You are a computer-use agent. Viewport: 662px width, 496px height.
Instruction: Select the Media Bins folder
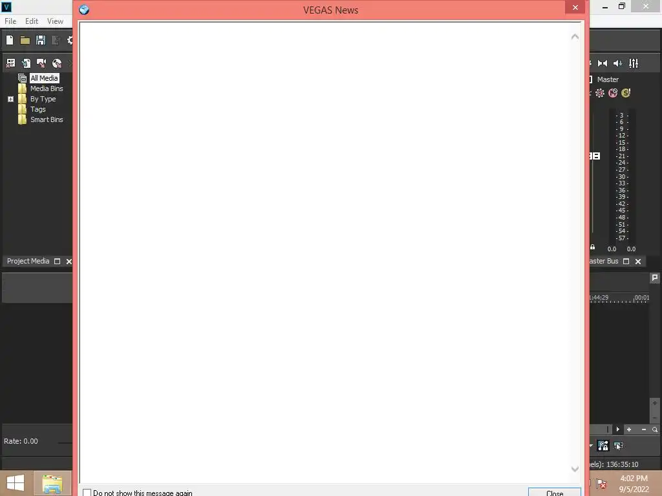(47, 88)
